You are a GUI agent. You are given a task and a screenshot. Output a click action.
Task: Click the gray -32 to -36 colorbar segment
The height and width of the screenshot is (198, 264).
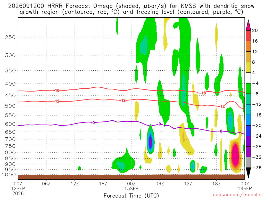pyautogui.click(x=248, y=162)
